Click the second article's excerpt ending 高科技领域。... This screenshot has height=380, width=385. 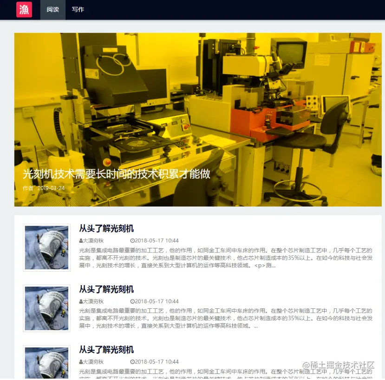pyautogui.click(x=226, y=319)
